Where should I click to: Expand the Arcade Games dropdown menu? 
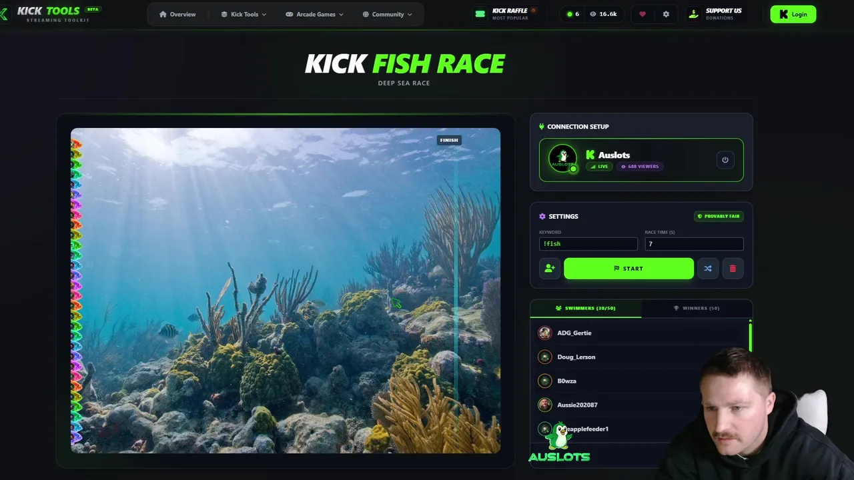point(314,14)
